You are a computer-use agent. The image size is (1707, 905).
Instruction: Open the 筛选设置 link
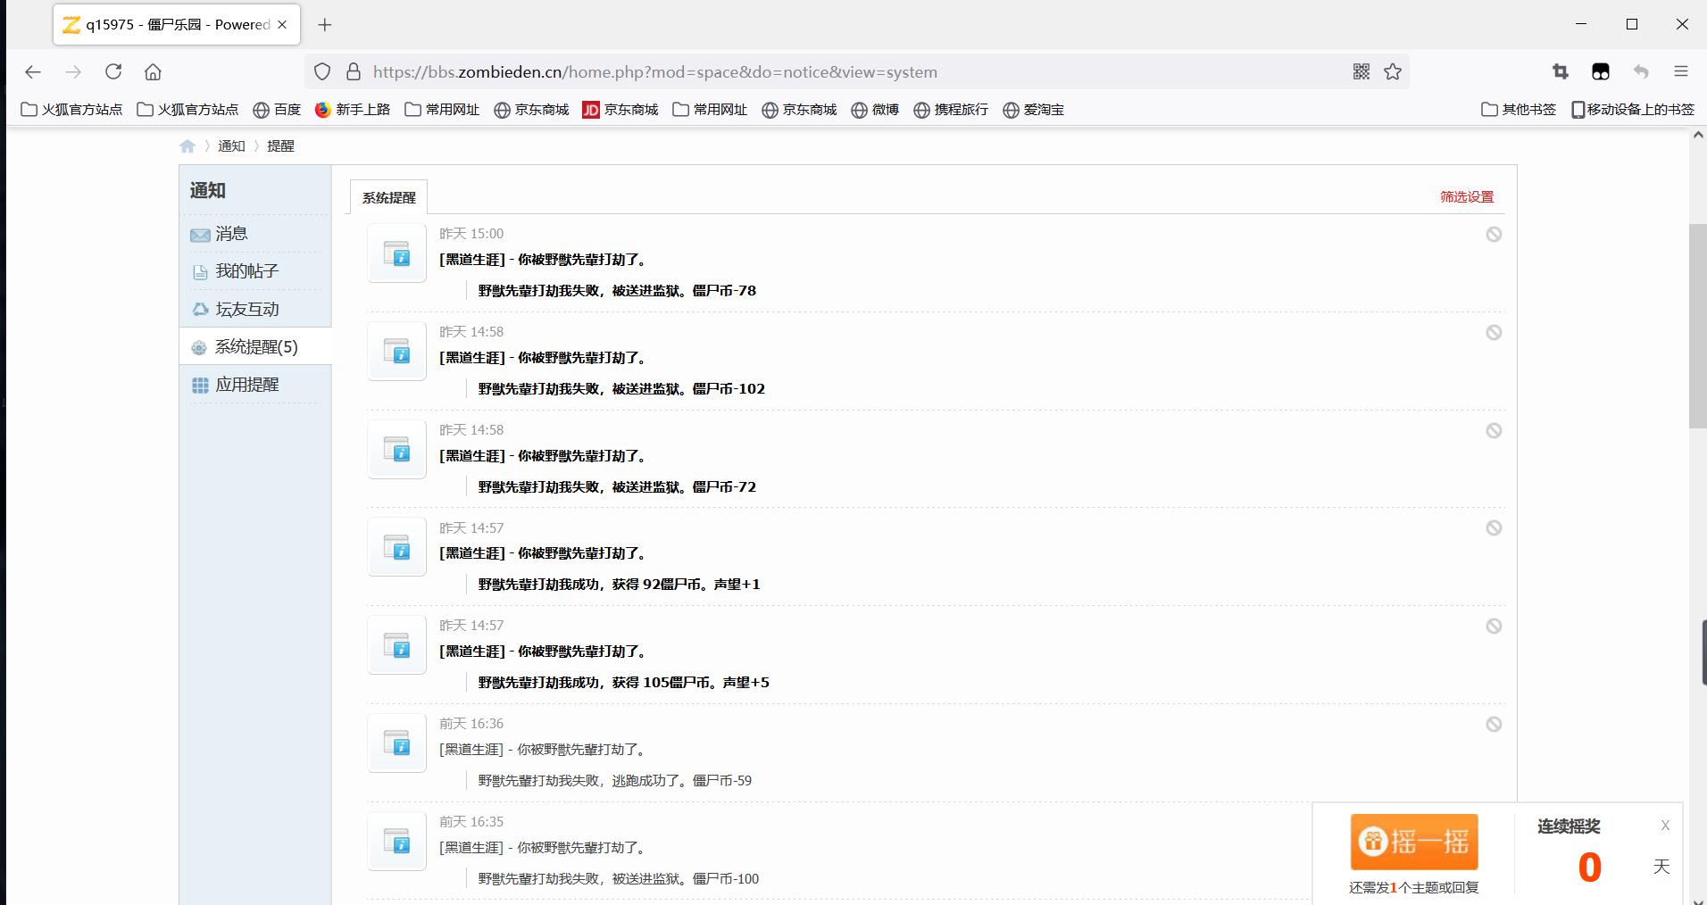click(1467, 197)
